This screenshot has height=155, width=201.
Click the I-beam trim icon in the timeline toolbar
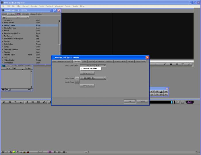point(38,102)
